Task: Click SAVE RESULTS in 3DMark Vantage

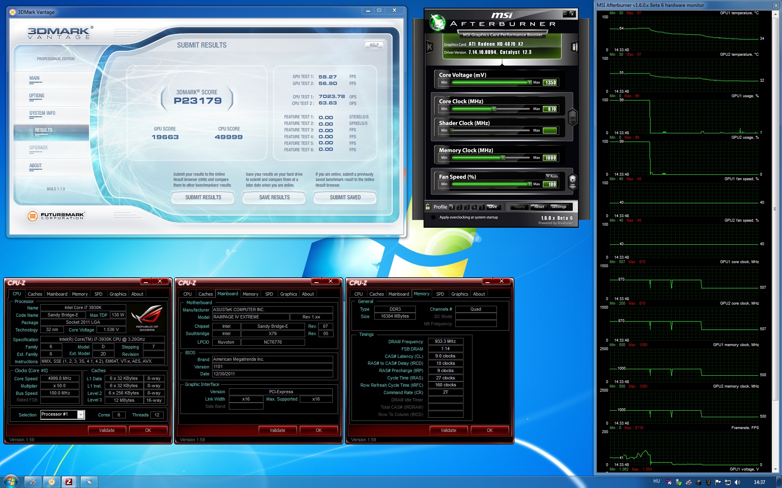Action: coord(274,198)
